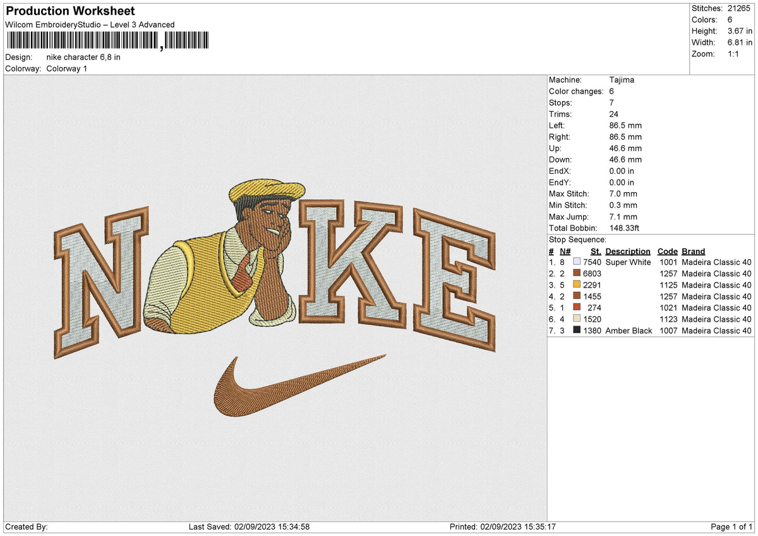The width and height of the screenshot is (758, 536).
Task: Select the Amber Black color swatch
Action: point(577,330)
